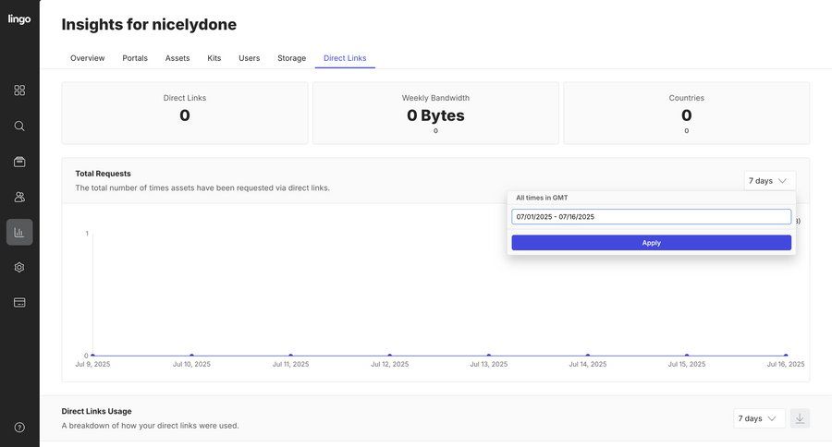Open the Kits tab
The height and width of the screenshot is (447, 832).
[x=214, y=58]
